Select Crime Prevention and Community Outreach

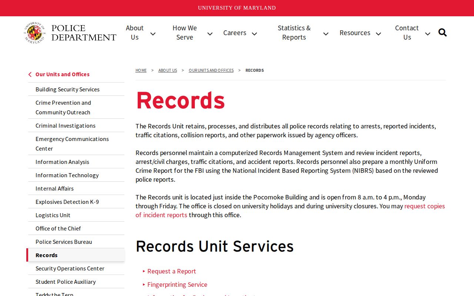(76, 107)
